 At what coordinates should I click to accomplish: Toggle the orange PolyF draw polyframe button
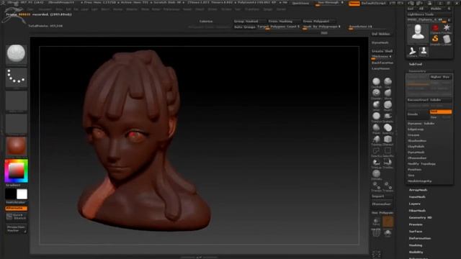tap(388, 222)
